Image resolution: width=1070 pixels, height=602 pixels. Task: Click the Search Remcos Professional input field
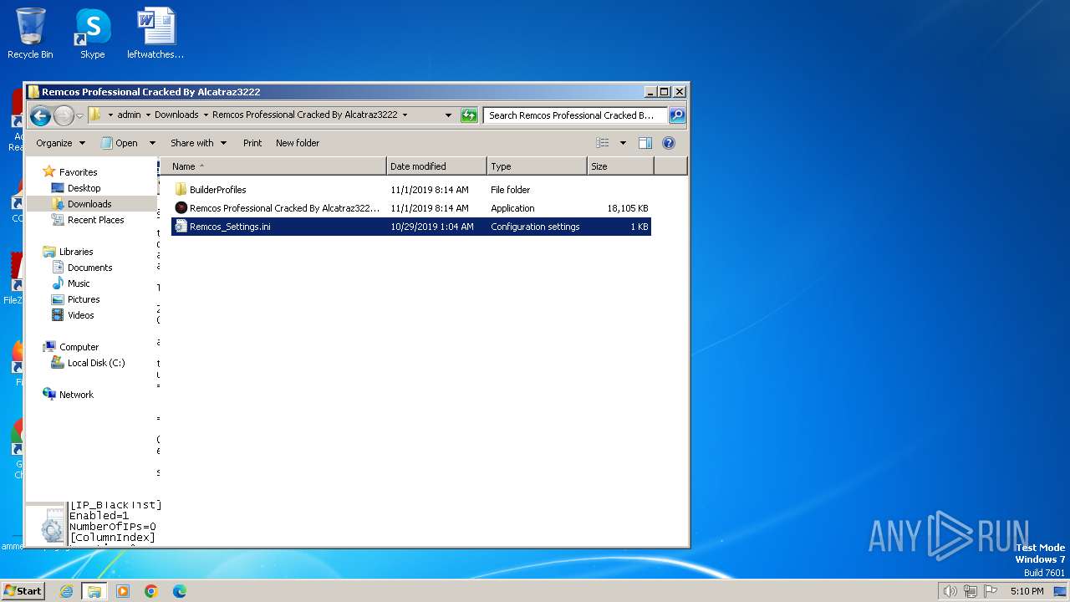pos(576,115)
